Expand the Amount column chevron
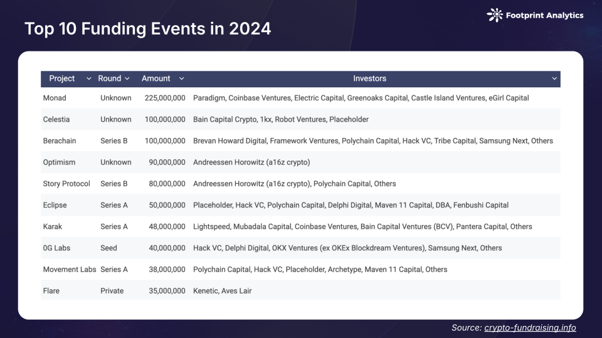The width and height of the screenshot is (602, 338). (181, 79)
